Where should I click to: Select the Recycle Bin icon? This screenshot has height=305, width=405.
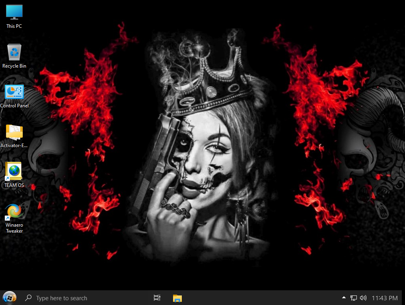click(14, 56)
